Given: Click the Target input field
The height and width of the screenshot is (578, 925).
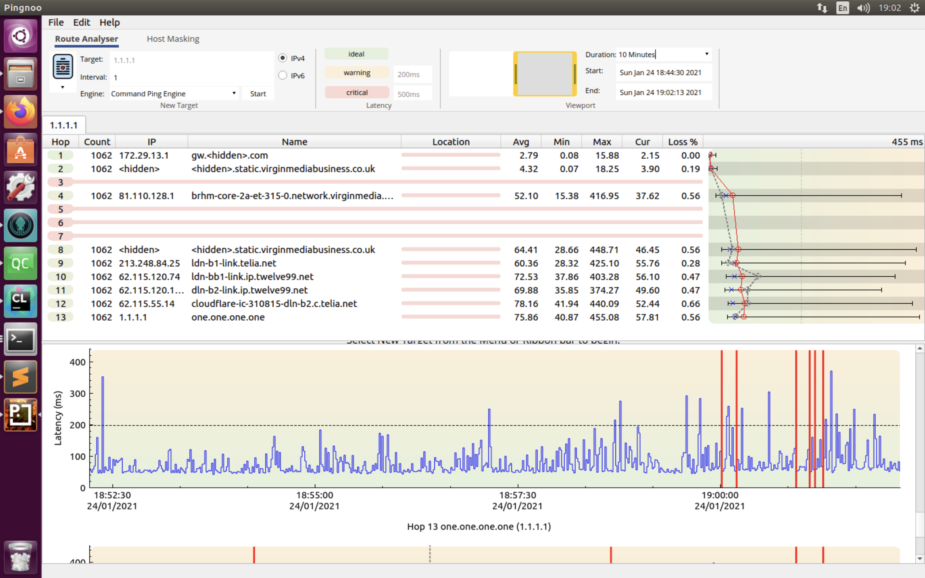Looking at the screenshot, I should (x=191, y=60).
